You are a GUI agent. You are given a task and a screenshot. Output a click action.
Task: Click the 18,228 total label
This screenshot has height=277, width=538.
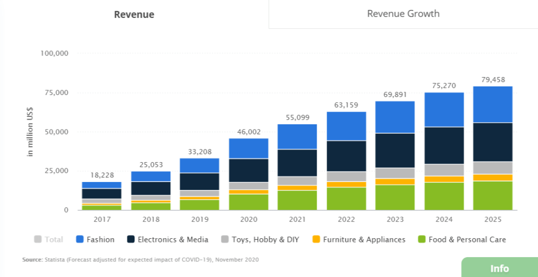coord(101,175)
